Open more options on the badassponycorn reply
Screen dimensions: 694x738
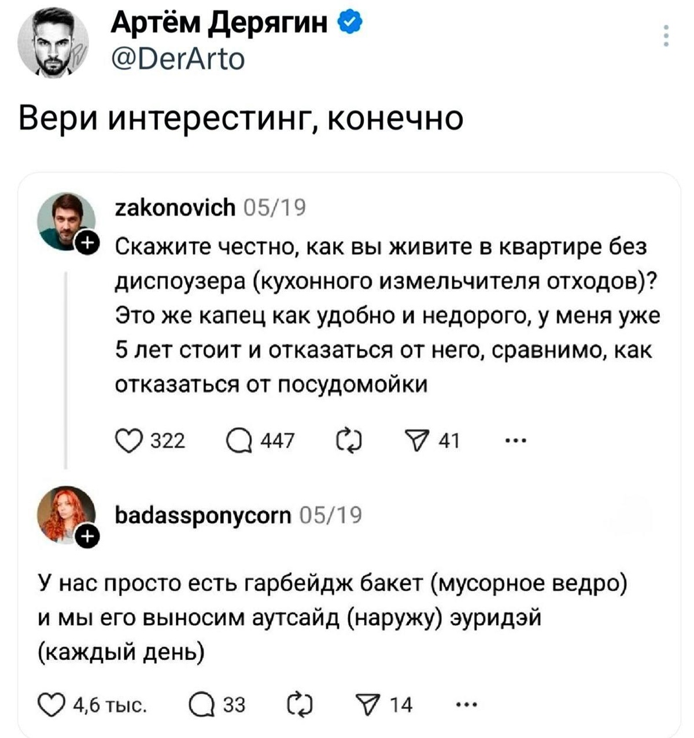(x=467, y=705)
